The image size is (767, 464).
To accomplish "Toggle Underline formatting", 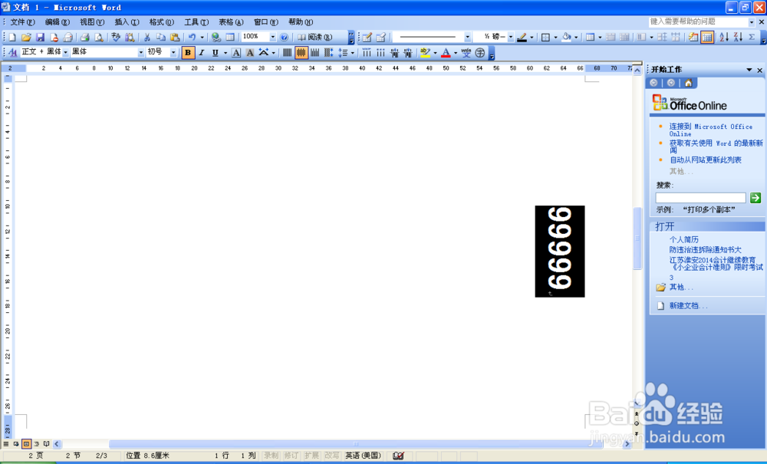I will tap(216, 52).
